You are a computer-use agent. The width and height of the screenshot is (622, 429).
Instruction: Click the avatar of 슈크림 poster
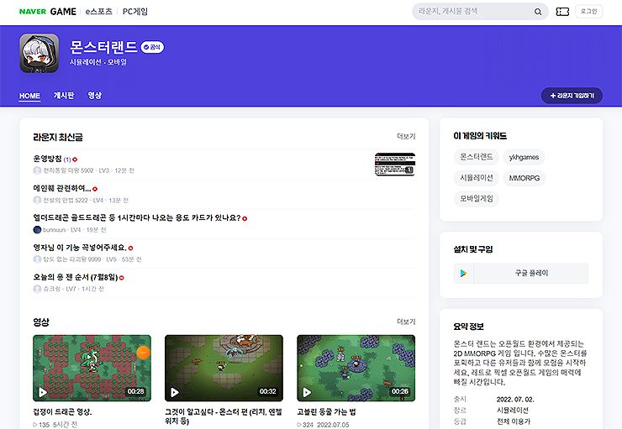tap(37, 289)
